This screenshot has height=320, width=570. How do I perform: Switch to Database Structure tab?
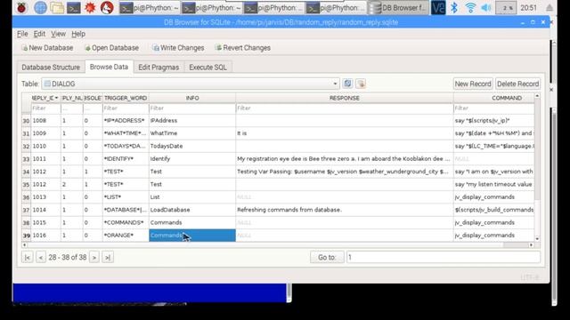(51, 68)
